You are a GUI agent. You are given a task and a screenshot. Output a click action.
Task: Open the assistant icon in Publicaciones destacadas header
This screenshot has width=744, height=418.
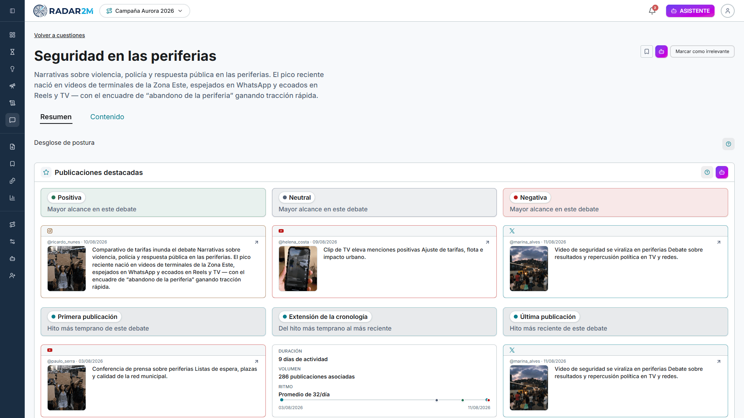coord(722,172)
